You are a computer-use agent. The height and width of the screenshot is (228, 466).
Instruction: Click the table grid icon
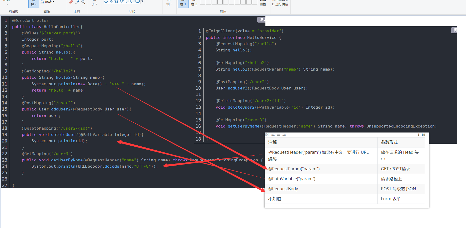pos(267,134)
